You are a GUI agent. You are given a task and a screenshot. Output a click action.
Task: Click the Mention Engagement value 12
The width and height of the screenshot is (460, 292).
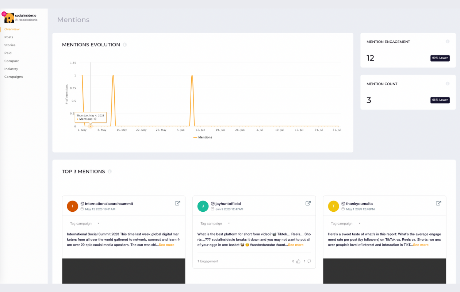(371, 58)
